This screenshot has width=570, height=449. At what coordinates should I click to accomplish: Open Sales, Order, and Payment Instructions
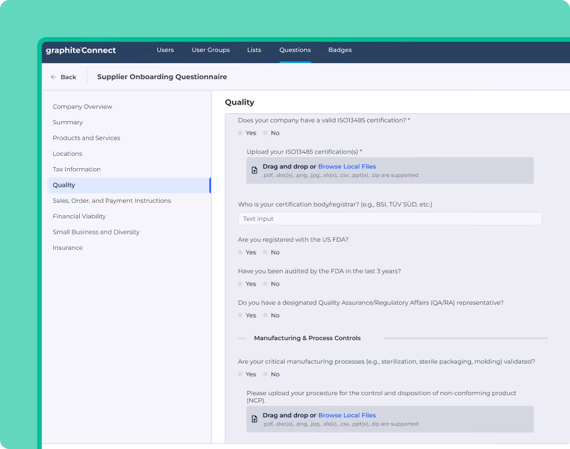tap(111, 200)
